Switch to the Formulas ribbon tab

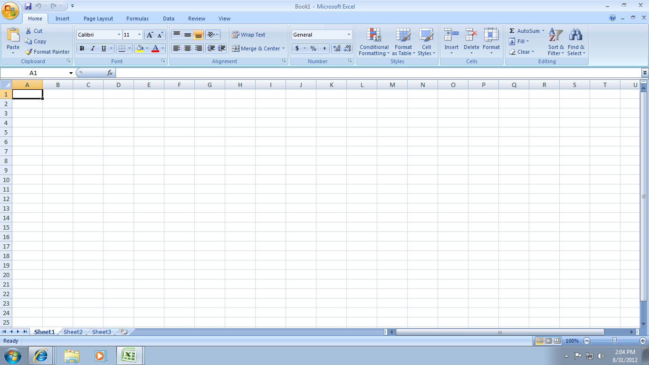[x=137, y=19]
